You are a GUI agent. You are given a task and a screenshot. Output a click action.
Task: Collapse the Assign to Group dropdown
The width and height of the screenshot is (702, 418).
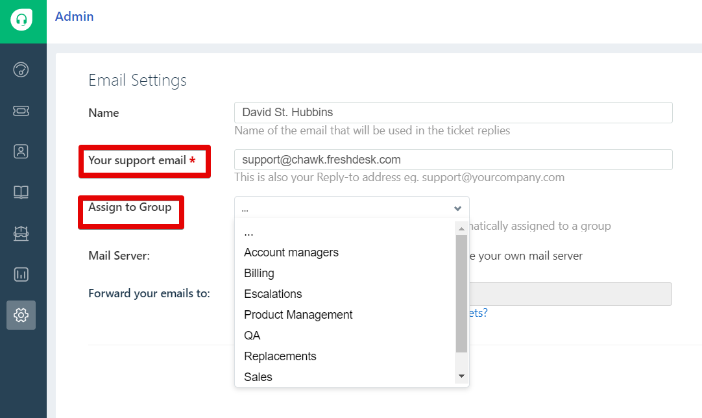352,208
